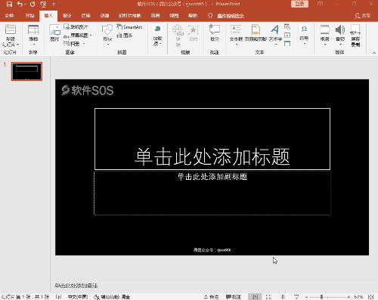The width and height of the screenshot is (378, 300).
Task: Click the Save icon in the title bar
Action: coord(9,5)
